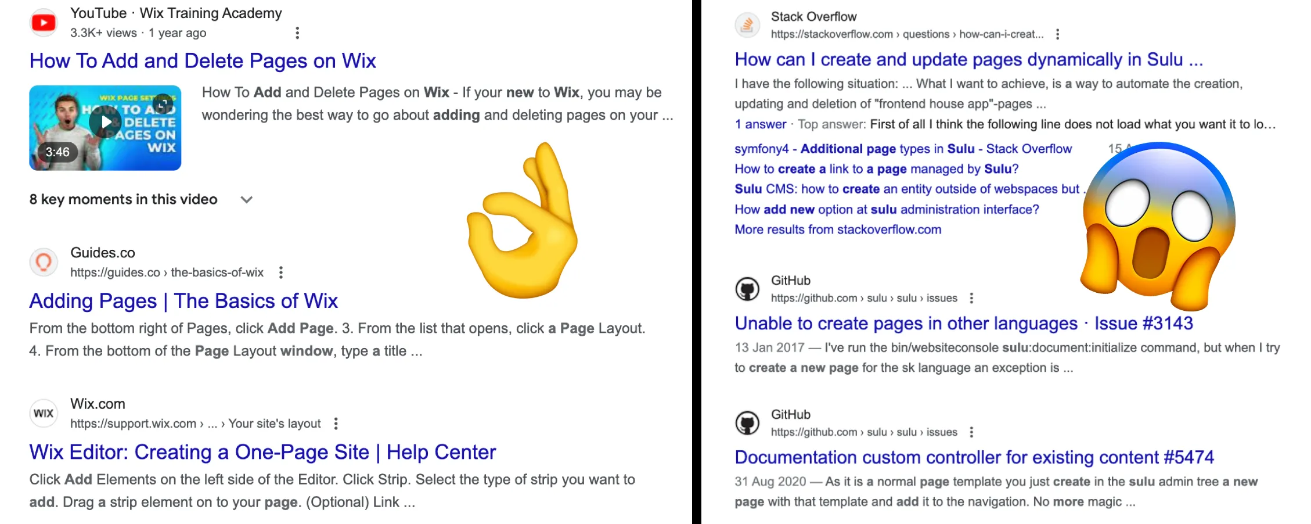Open three-dot menu next to support.wix.com URL
Viewport: 1311px width, 524px height.
tap(336, 423)
